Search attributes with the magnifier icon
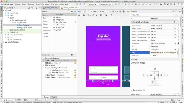This screenshot has width=184, height=103. point(173,11)
